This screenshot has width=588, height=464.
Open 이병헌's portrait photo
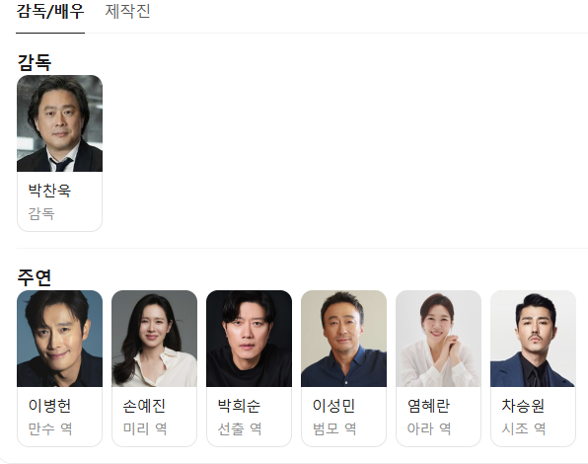[x=59, y=339]
